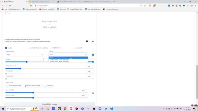This screenshot has width=198, height=111.
Task: Bookmark this page with the bookmark icon
Action: (31, 6)
